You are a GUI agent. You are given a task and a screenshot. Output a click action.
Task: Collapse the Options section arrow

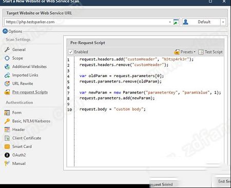[5, 31]
